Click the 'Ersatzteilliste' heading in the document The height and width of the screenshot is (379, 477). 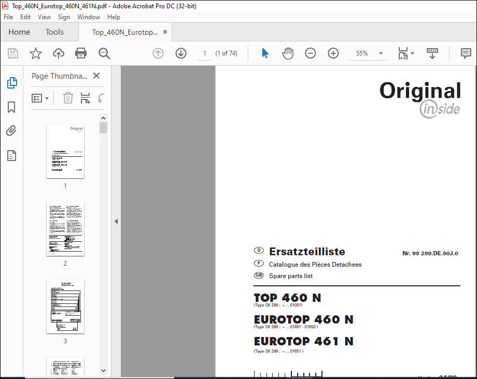(x=307, y=252)
